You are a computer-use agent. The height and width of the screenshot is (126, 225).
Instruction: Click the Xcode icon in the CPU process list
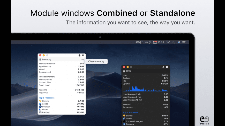coord(124,119)
